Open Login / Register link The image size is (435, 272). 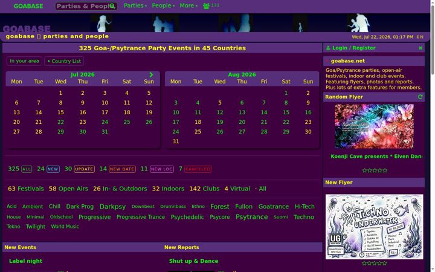(x=353, y=48)
